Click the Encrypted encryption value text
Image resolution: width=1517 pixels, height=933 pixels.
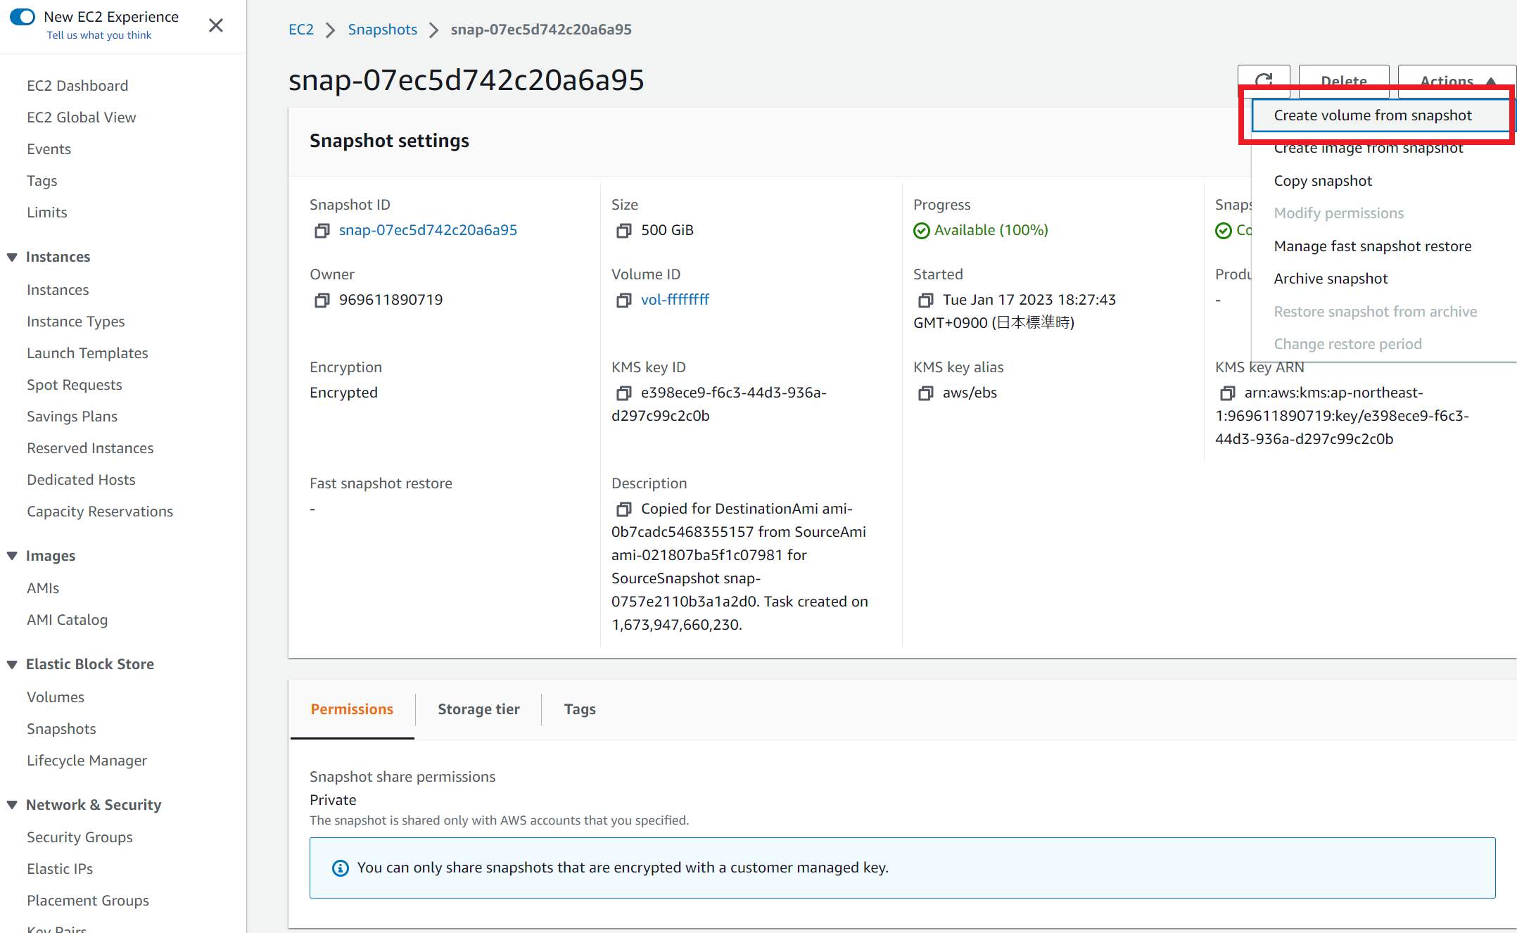coord(343,393)
